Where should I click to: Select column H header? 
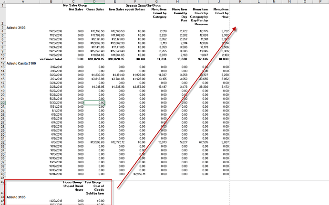pyautogui.click(x=177, y=2)
